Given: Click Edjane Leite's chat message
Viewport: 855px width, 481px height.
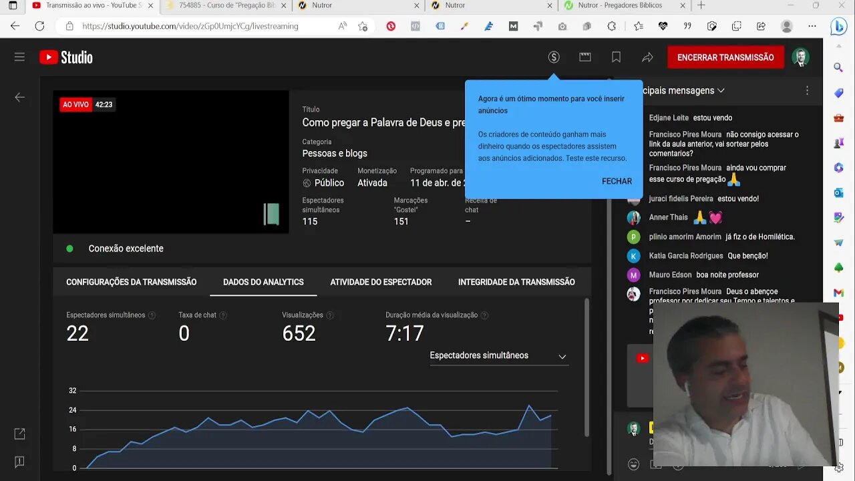Looking at the screenshot, I should coord(691,118).
